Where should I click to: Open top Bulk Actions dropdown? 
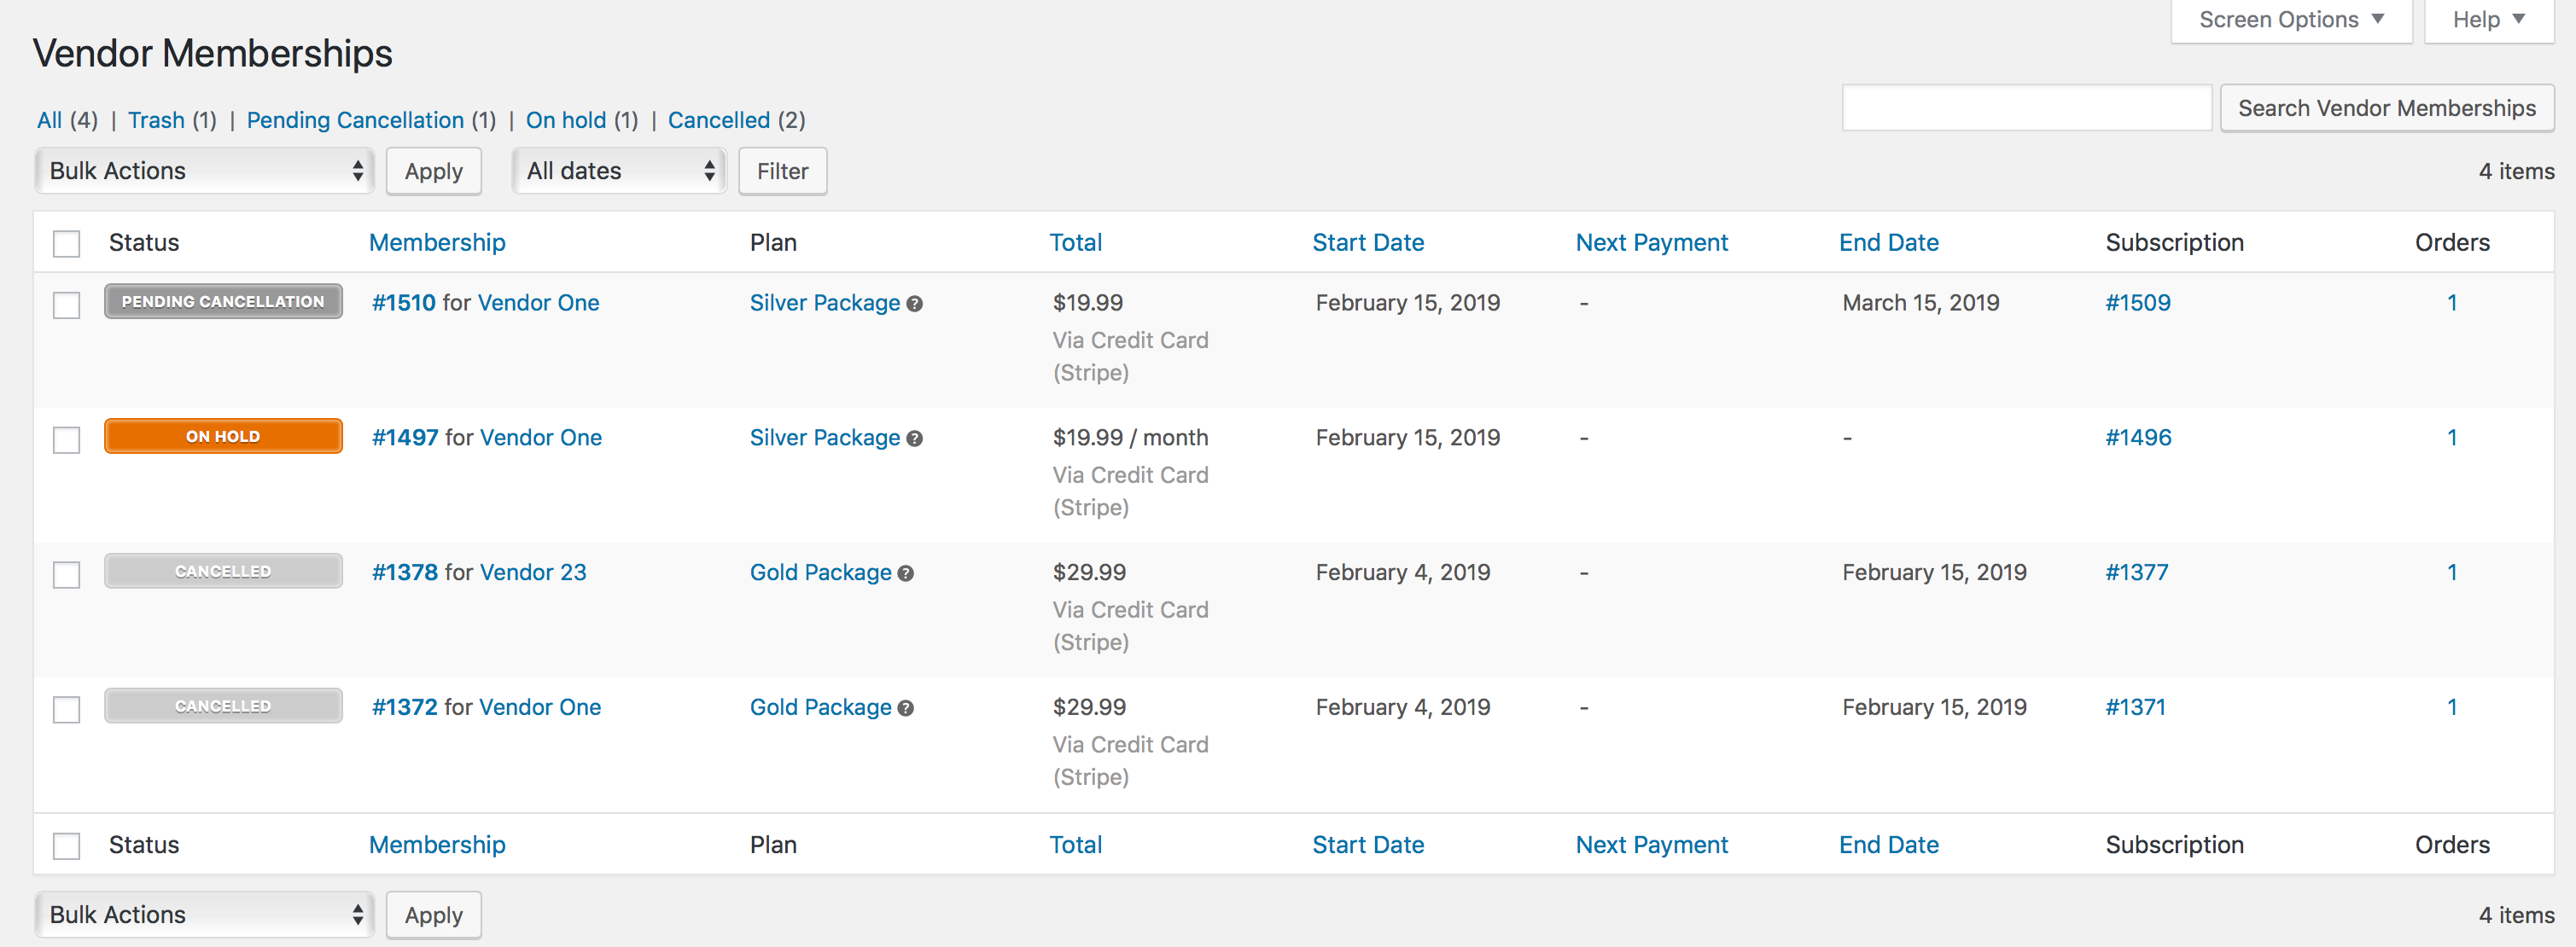click(205, 171)
